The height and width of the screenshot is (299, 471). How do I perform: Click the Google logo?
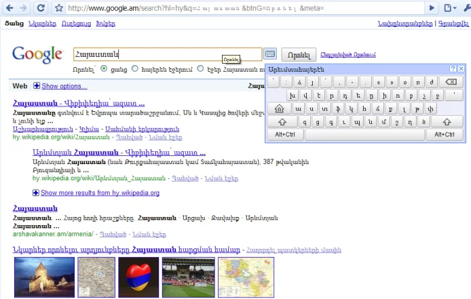[x=37, y=55]
